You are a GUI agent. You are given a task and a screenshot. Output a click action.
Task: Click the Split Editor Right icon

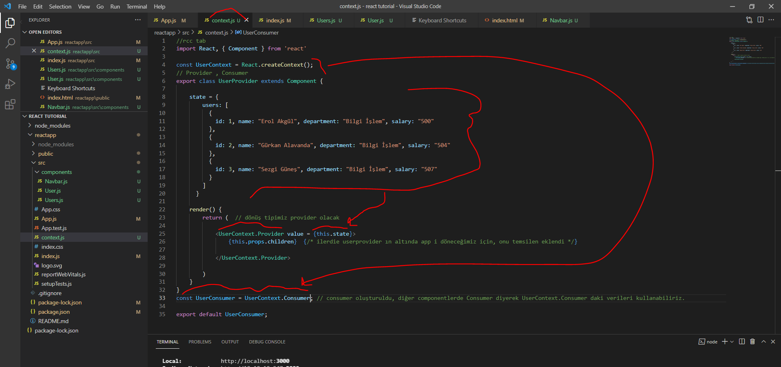[x=760, y=20]
